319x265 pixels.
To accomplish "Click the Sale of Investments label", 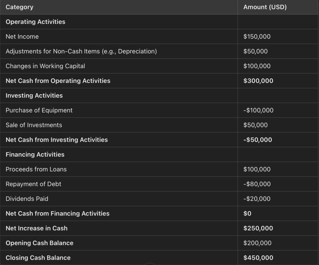I will click(34, 125).
